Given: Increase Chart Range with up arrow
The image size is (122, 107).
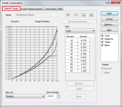Looking at the screenshot, I should point(58,95).
